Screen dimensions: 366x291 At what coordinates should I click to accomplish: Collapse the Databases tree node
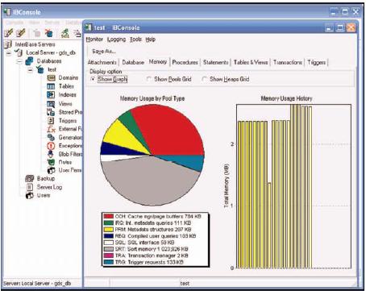(19, 61)
